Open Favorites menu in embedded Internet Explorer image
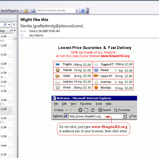This screenshot has width=159, height=158. click(86, 104)
